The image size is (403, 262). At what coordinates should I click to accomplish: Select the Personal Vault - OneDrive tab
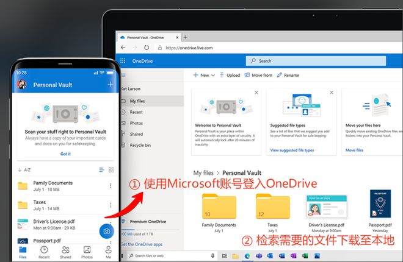click(149, 37)
